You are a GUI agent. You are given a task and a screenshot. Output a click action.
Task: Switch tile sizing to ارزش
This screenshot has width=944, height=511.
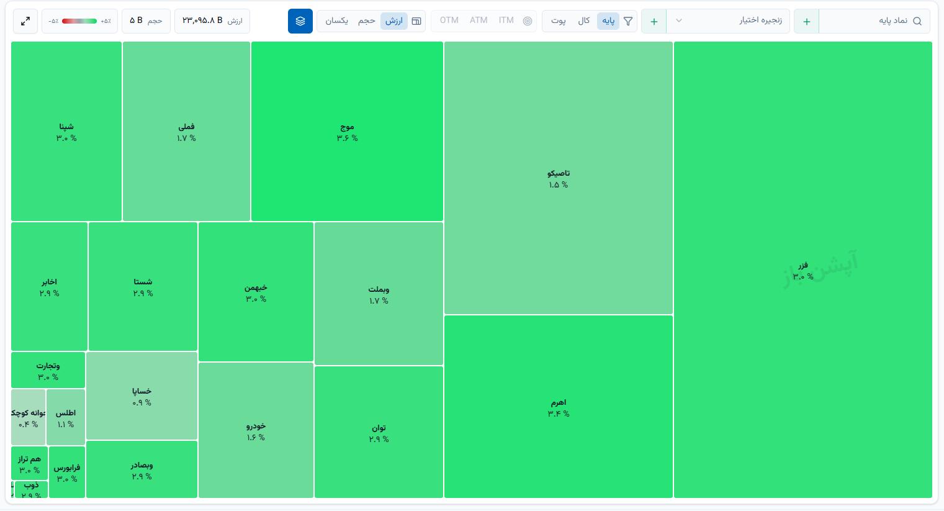394,21
